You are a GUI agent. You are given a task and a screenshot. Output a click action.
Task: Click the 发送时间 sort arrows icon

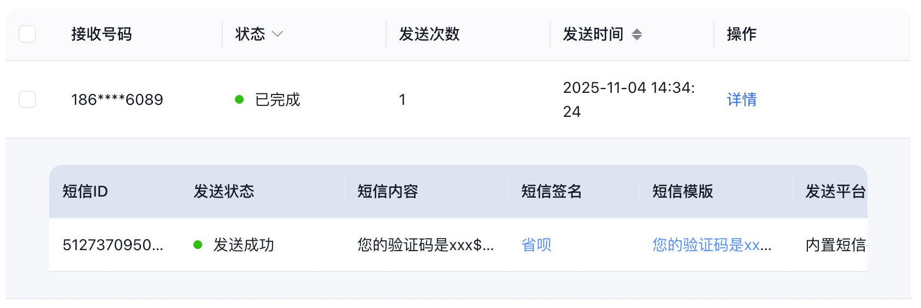coord(636,34)
